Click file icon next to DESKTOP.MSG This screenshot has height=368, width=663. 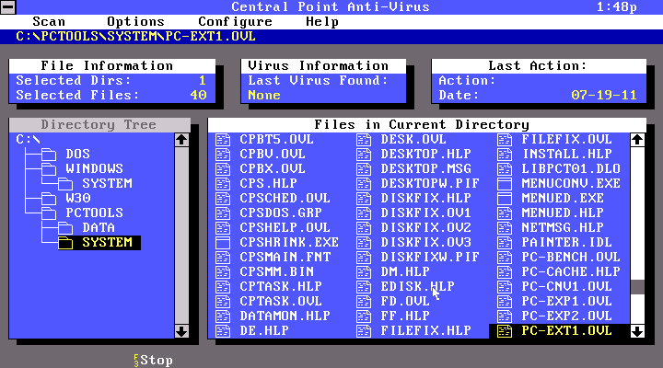click(x=364, y=169)
